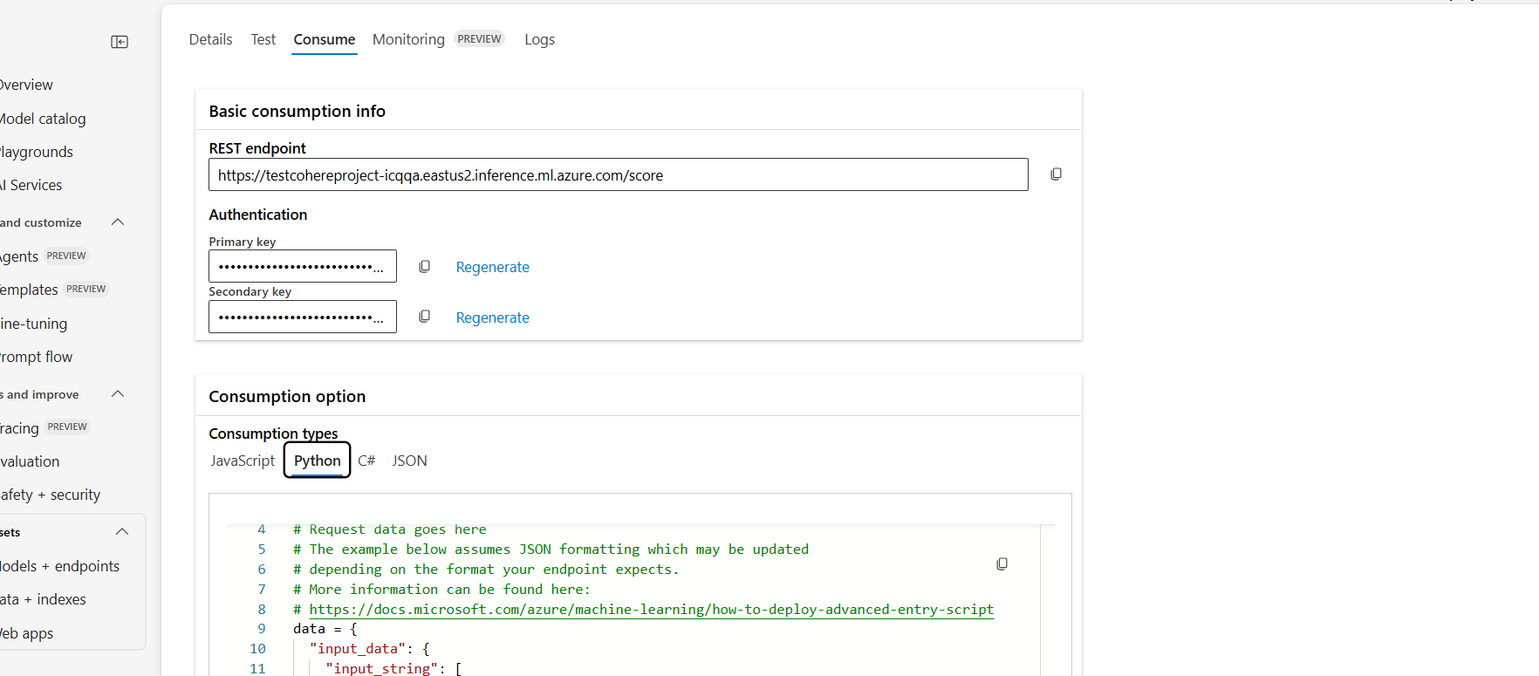Click inside the REST endpoint field
1539x676 pixels.
(618, 174)
